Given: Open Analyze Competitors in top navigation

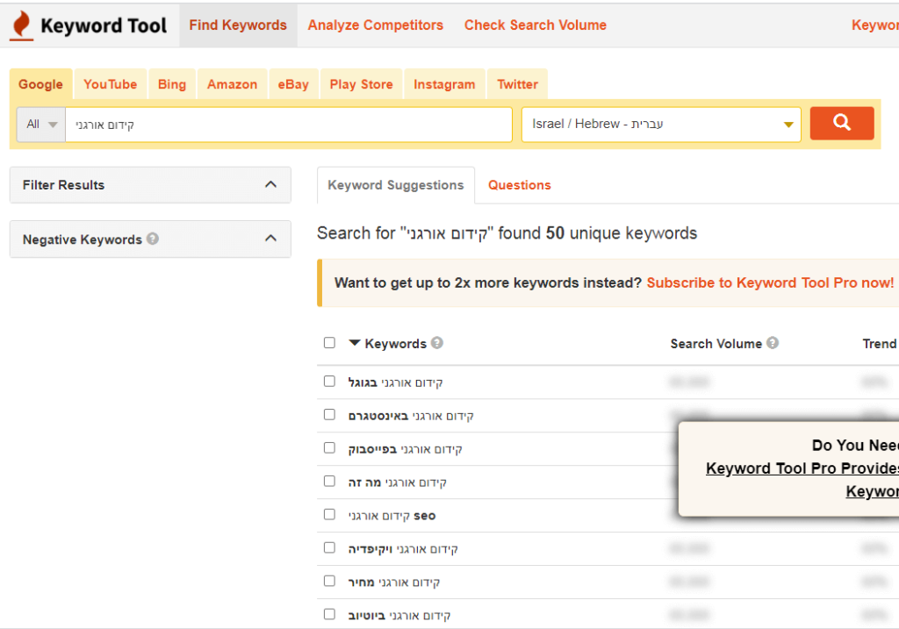Looking at the screenshot, I should [376, 25].
